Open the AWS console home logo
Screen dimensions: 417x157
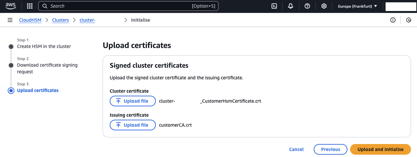click(11, 6)
